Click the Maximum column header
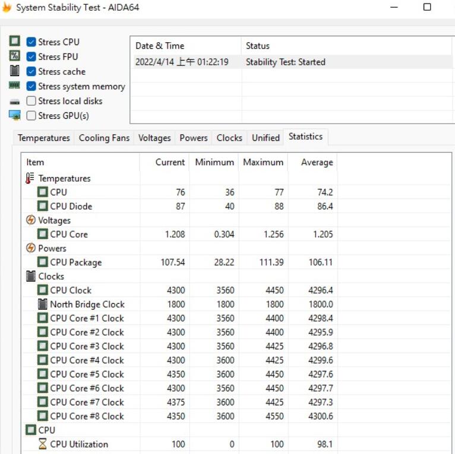The width and height of the screenshot is (455, 454). [x=263, y=162]
